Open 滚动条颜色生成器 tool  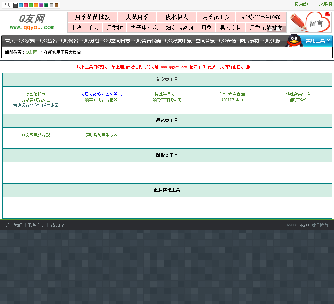coord(101,135)
